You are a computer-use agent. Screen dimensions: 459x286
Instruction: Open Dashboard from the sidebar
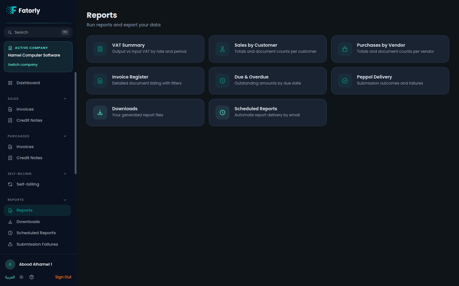click(37, 83)
